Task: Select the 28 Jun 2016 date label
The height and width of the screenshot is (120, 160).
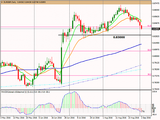Action: [69, 118]
